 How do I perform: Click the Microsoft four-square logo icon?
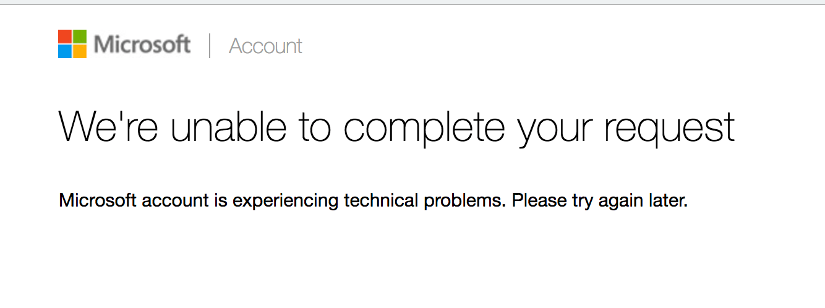(72, 44)
